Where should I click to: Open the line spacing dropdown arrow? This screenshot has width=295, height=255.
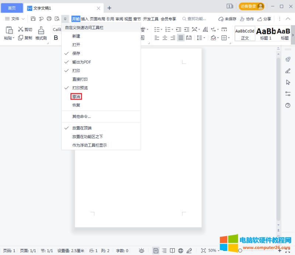click(x=204, y=38)
